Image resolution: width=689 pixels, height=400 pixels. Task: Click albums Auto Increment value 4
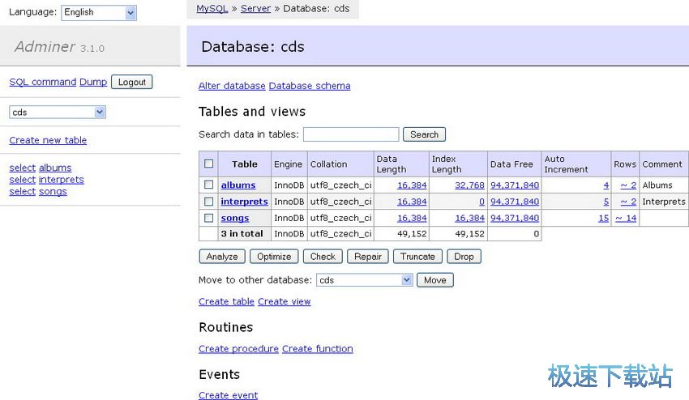pos(606,185)
